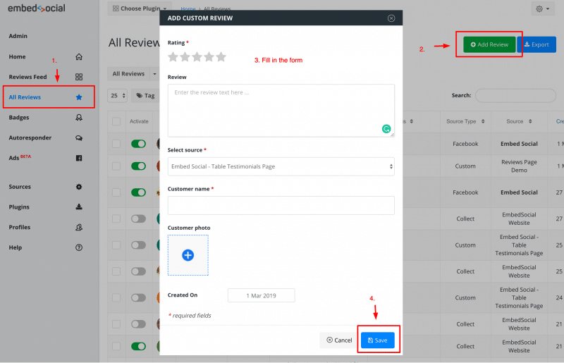Open the Created On date picker
This screenshot has height=363, width=564.
click(x=261, y=296)
